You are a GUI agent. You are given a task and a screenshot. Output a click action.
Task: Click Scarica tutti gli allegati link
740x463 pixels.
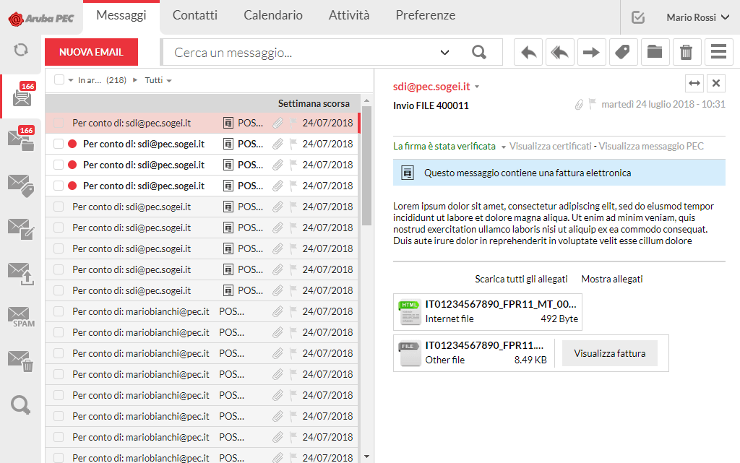pos(521,279)
